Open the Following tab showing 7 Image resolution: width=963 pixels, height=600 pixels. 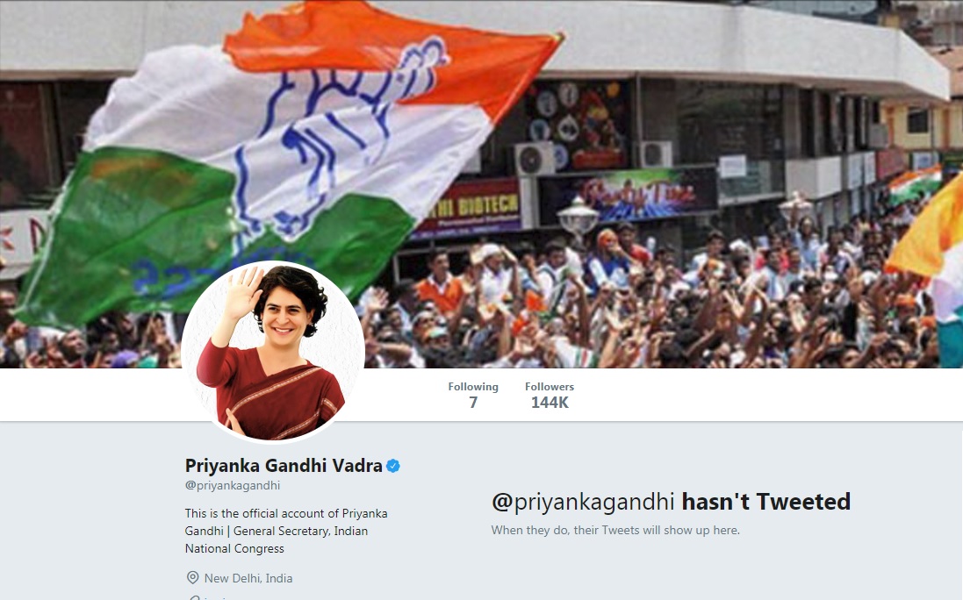pos(473,395)
